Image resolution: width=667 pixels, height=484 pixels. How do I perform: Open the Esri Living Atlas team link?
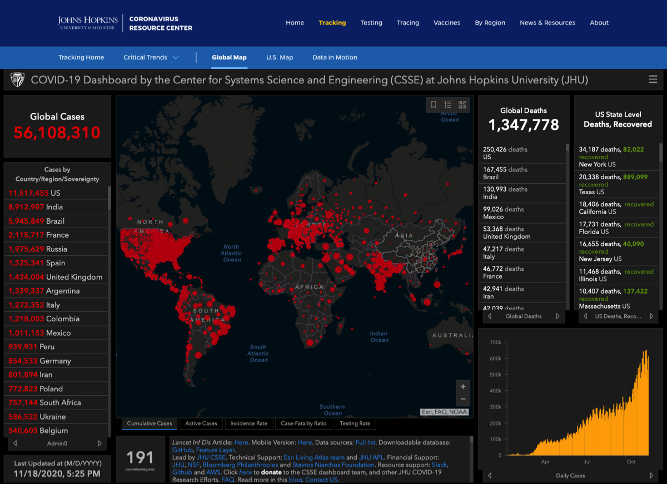pyautogui.click(x=314, y=457)
